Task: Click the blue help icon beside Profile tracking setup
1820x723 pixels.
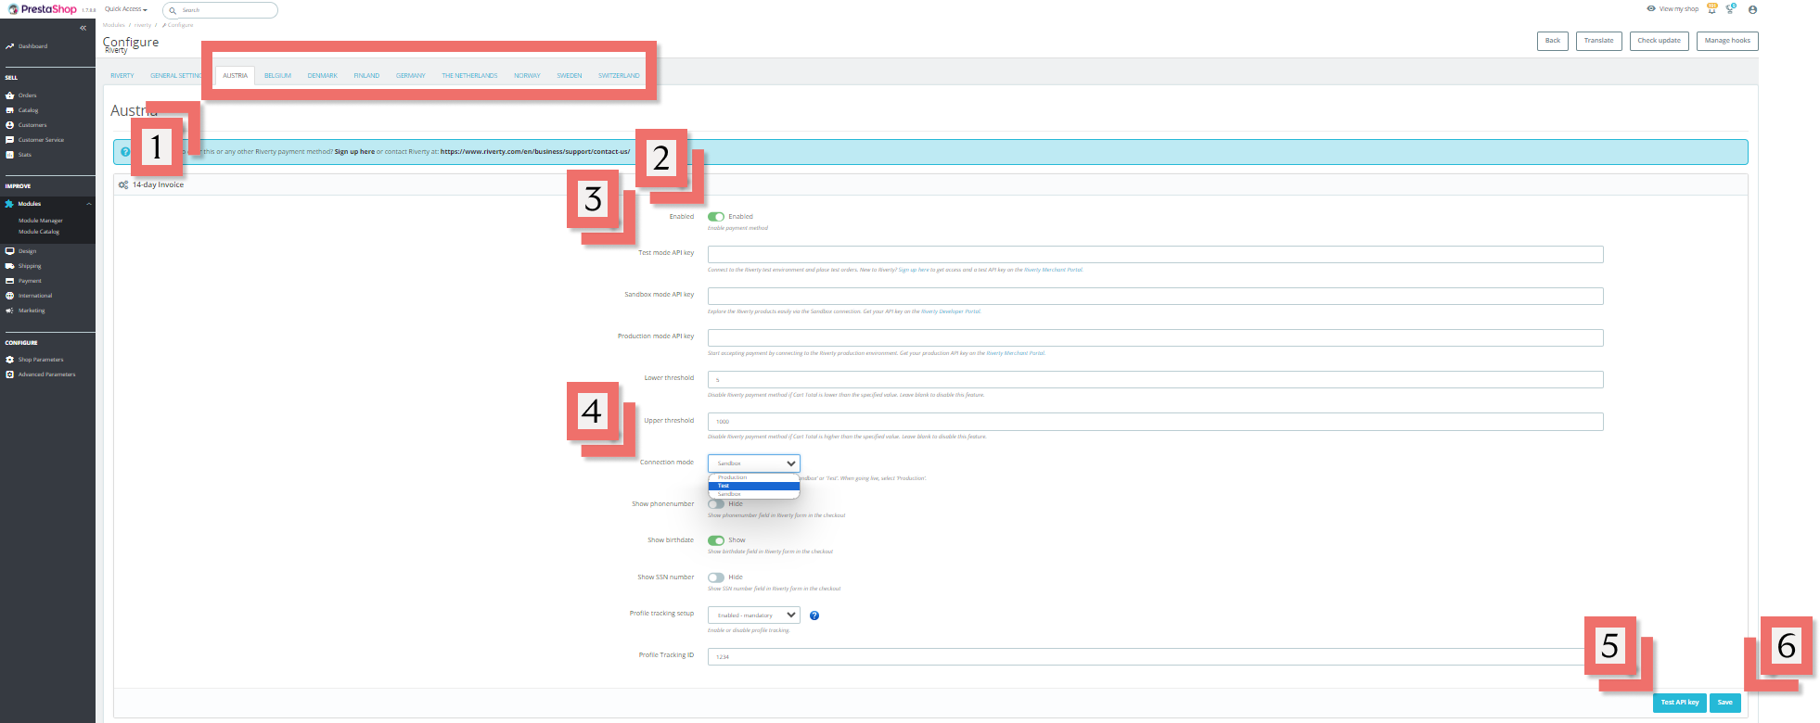Action: click(x=814, y=615)
